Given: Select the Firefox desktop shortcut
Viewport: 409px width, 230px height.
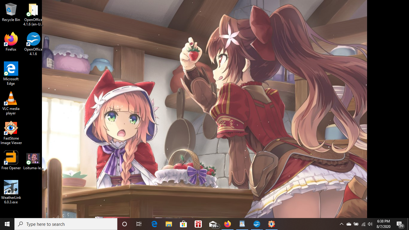Looking at the screenshot, I should 11,42.
